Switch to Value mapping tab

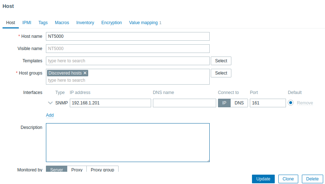coord(144,23)
